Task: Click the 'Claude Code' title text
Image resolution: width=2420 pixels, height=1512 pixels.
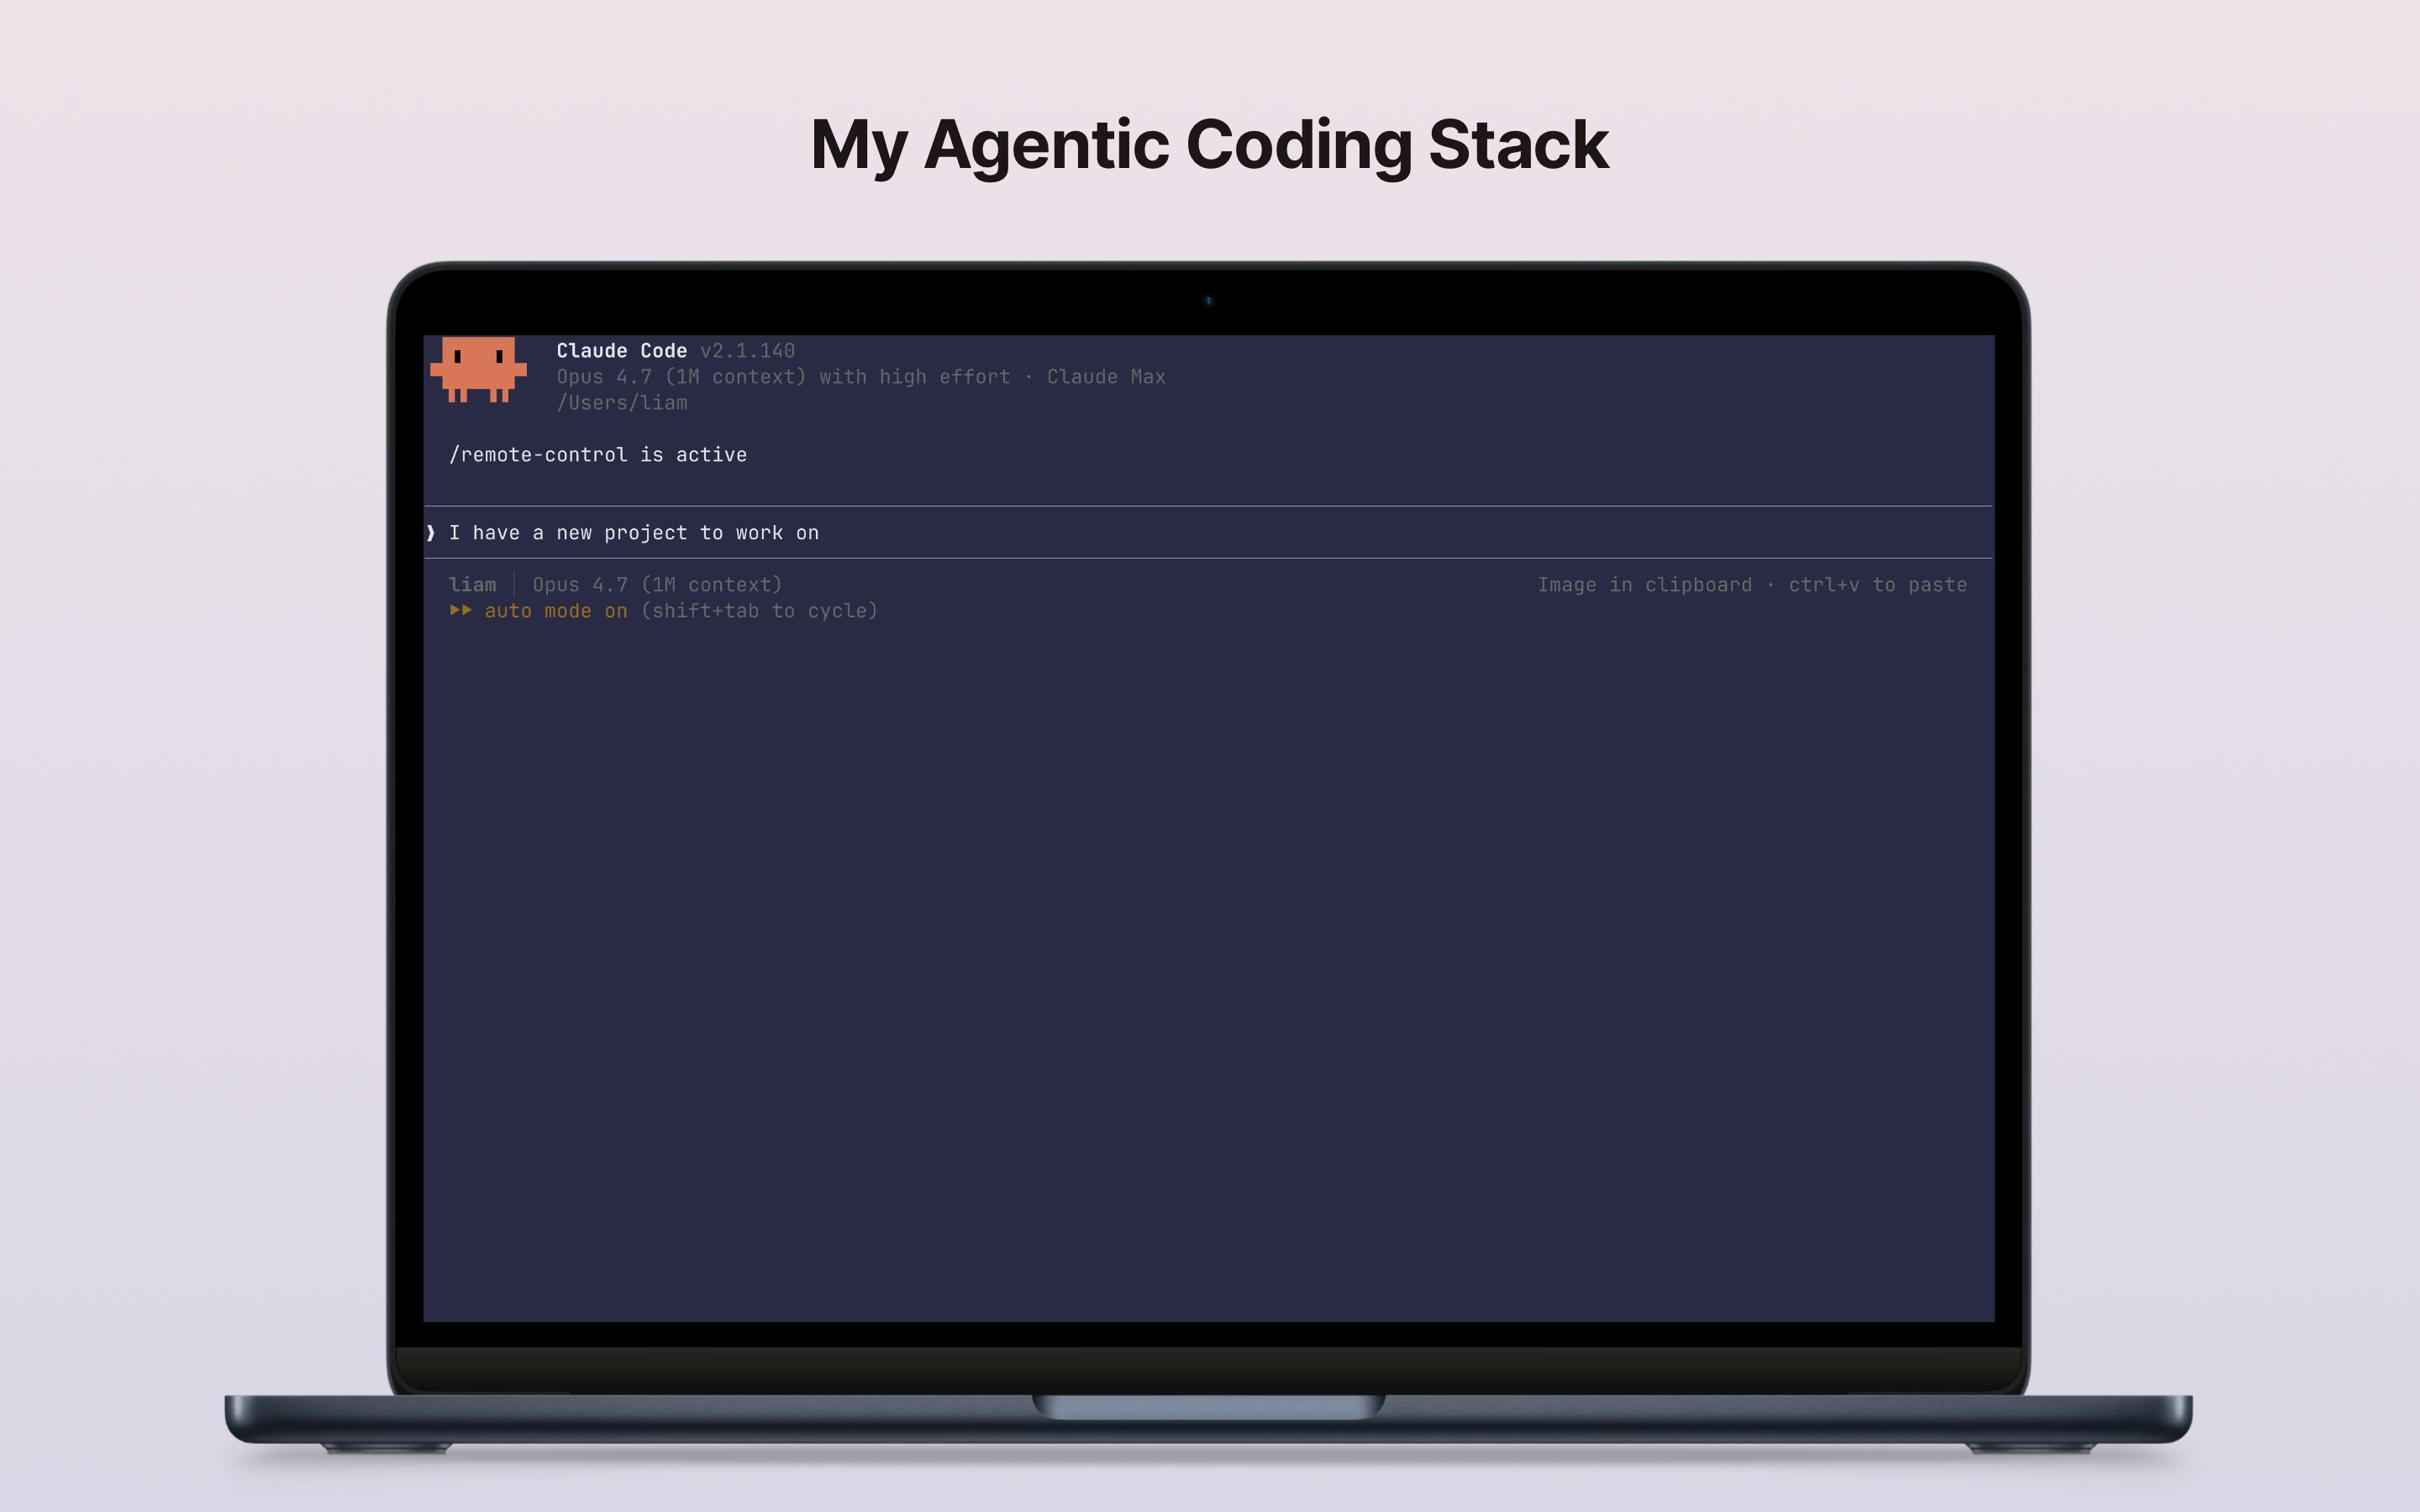Action: (x=622, y=351)
